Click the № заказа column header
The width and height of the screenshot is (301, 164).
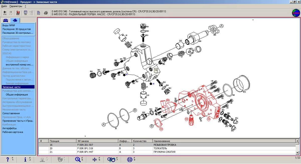[83, 141]
